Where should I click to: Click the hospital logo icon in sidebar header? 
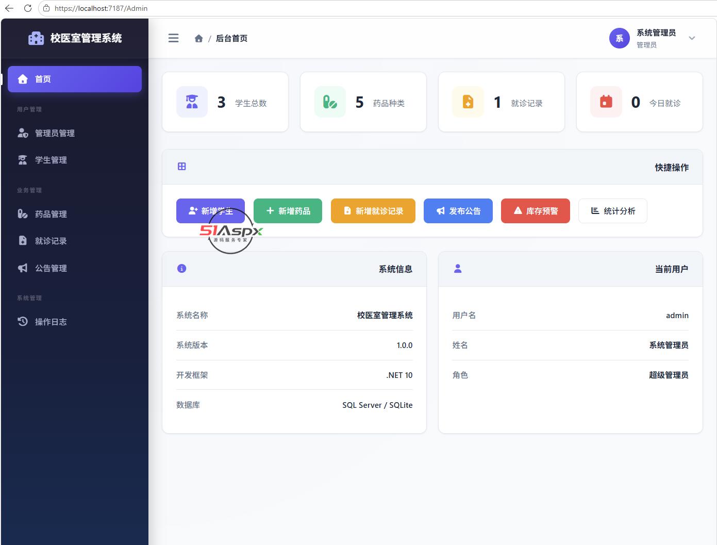(36, 38)
